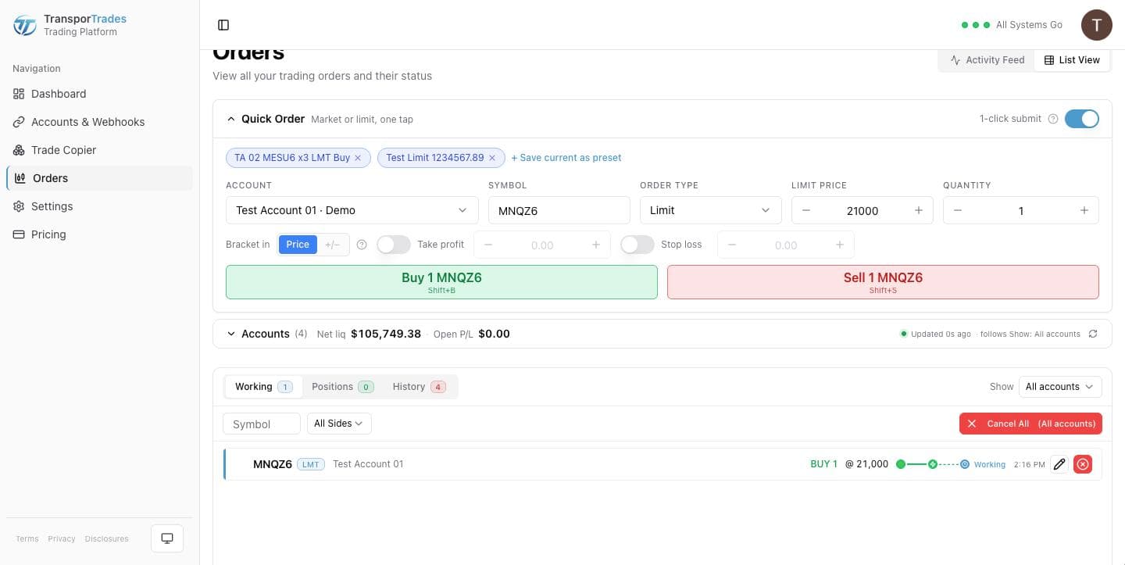Select the +/- bracket mode
This screenshot has width=1125, height=565.
tap(333, 245)
